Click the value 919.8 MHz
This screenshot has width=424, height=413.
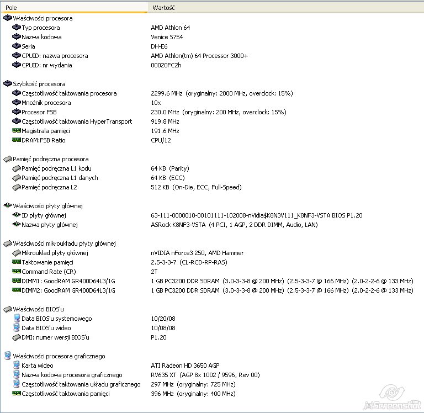tap(165, 121)
